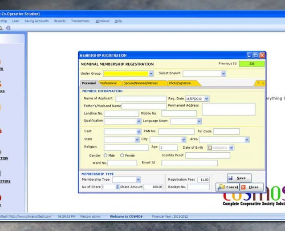The height and width of the screenshot is (231, 285).
Task: Click the Cancel button
Action: click(228, 187)
